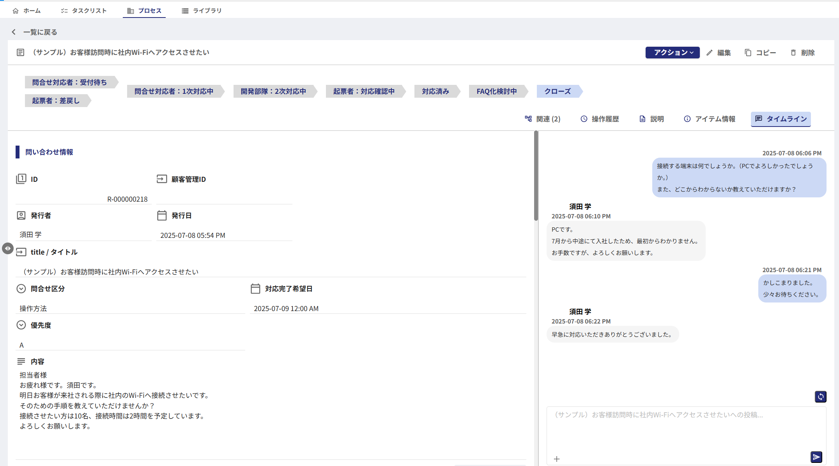The width and height of the screenshot is (839, 466).
Task: Copy this item using the コピー icon
Action: click(748, 53)
